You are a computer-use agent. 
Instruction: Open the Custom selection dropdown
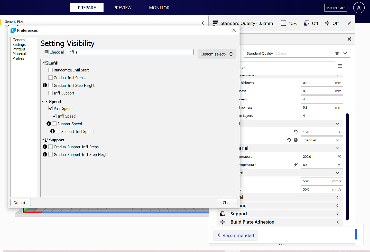(x=217, y=54)
